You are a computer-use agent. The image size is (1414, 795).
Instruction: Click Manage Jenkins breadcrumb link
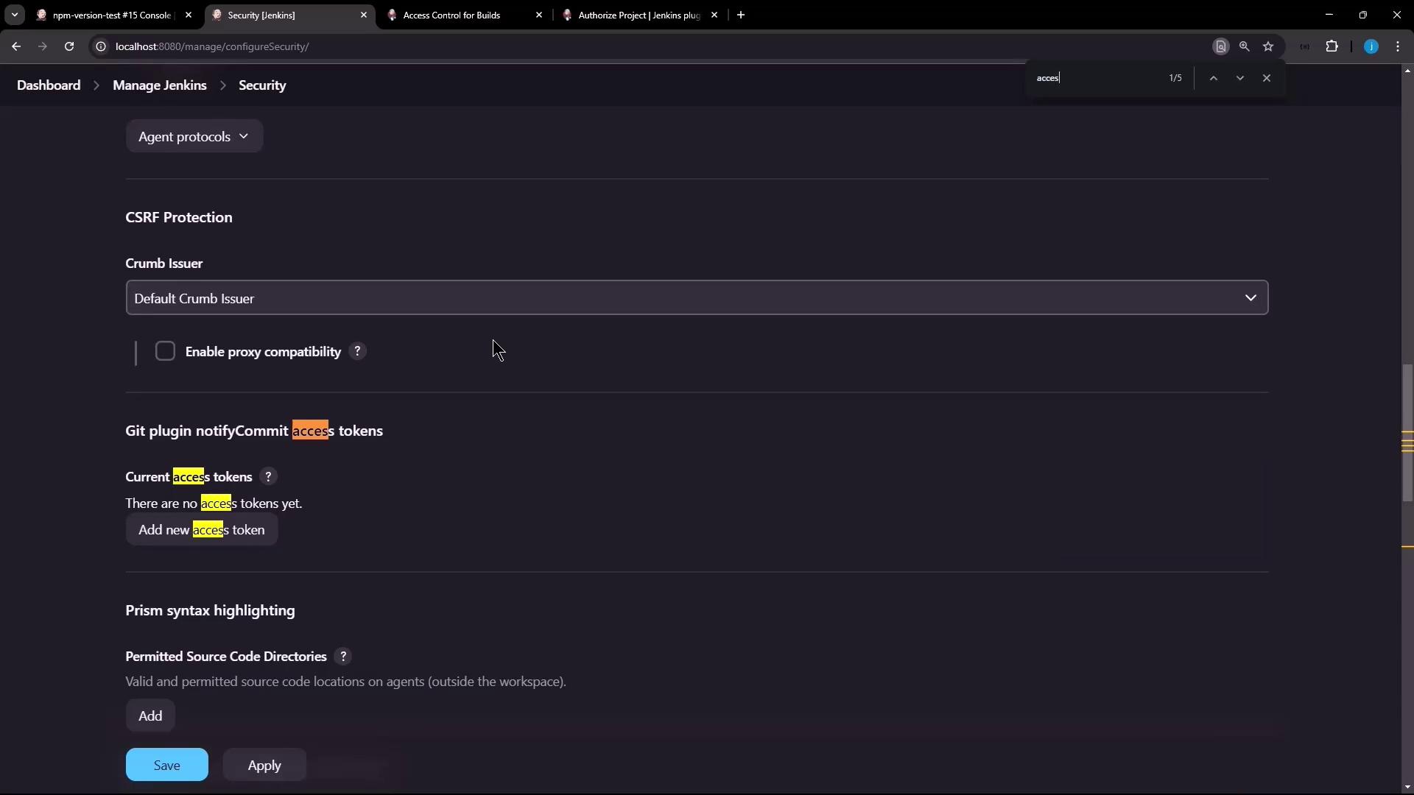pos(159,85)
